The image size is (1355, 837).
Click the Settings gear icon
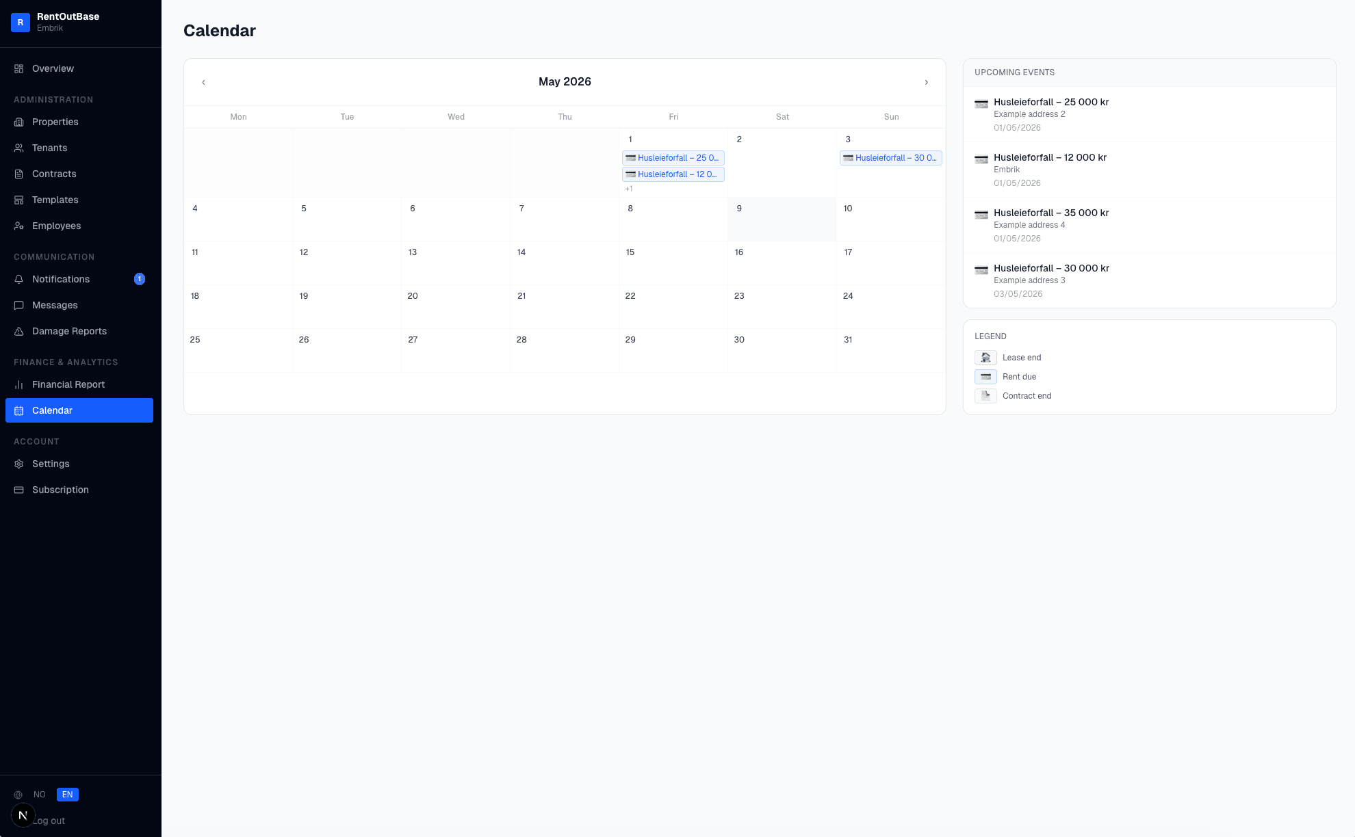pos(19,464)
